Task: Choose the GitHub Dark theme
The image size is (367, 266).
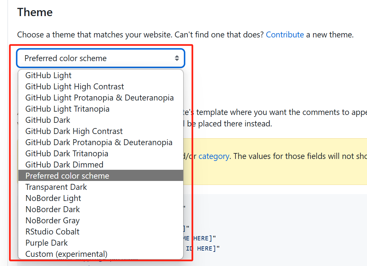Action: pos(48,120)
